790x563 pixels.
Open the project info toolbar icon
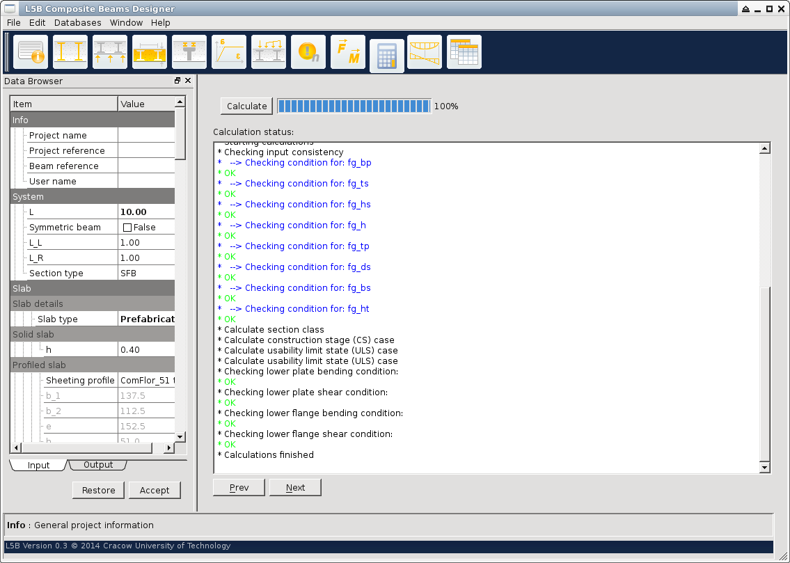click(x=31, y=52)
